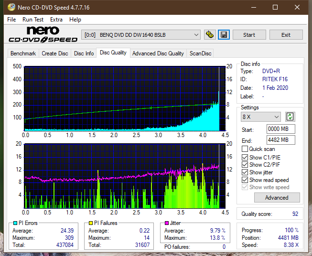The width and height of the screenshot is (312, 256).
Task: Uncheck Show C2/PIF checkbox
Action: click(245, 165)
